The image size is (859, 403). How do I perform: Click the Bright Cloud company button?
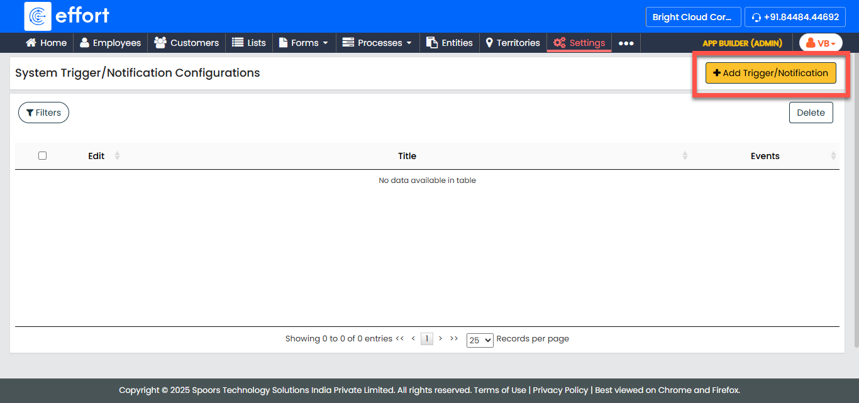click(x=692, y=17)
